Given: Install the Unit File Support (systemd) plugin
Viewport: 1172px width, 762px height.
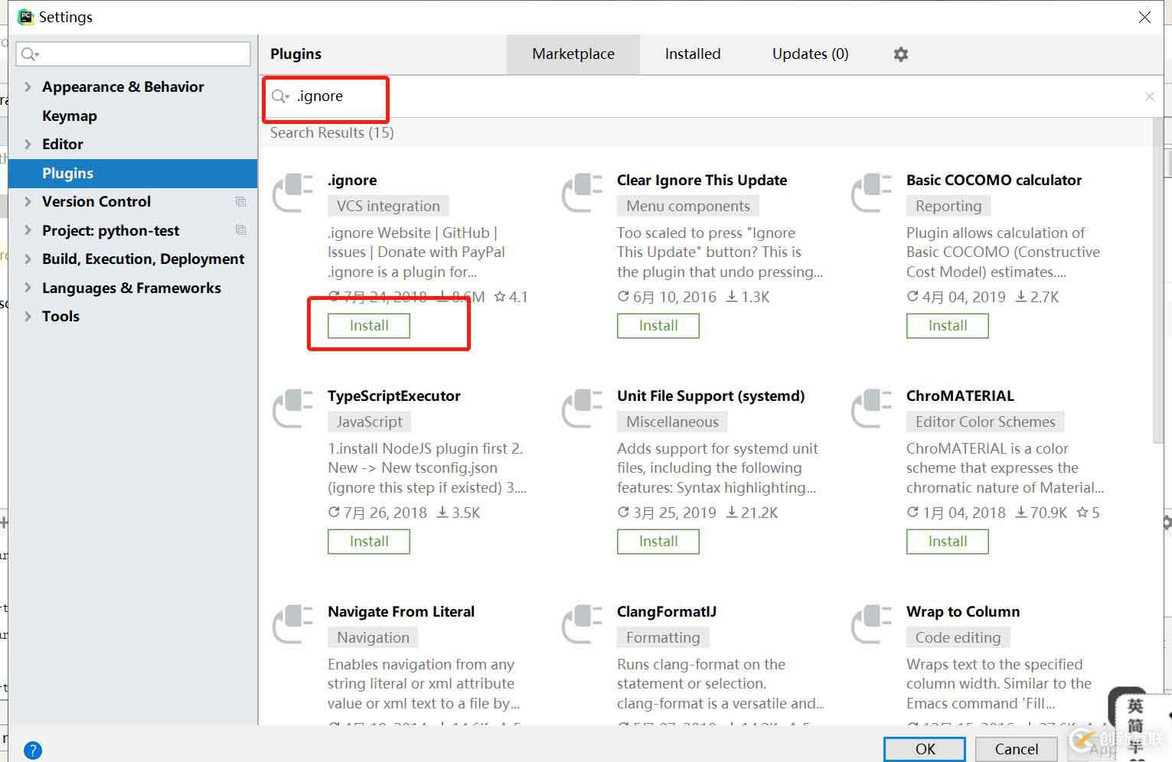Looking at the screenshot, I should pyautogui.click(x=658, y=542).
